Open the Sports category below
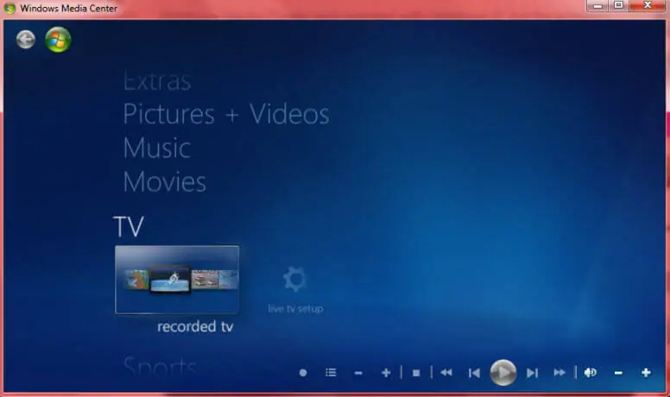Screen dimensions: 670x397 click(160, 366)
